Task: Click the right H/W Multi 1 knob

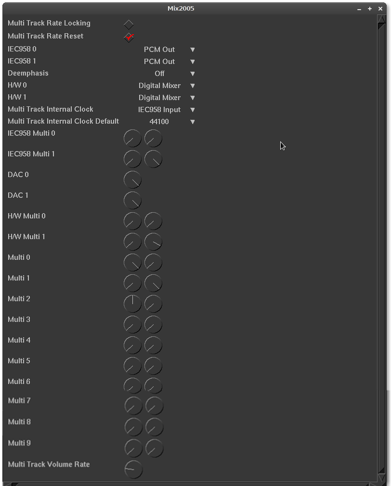Action: (x=153, y=242)
